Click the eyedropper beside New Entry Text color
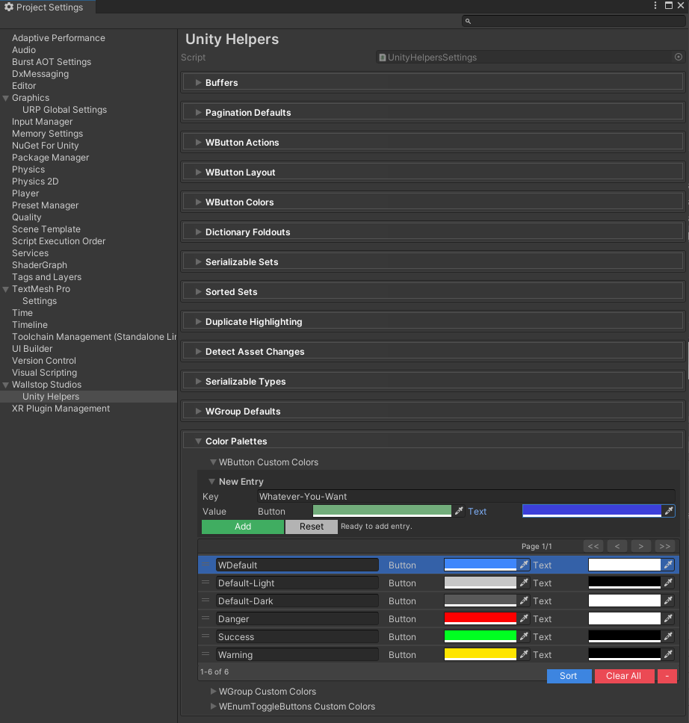The width and height of the screenshot is (689, 723). tap(669, 511)
